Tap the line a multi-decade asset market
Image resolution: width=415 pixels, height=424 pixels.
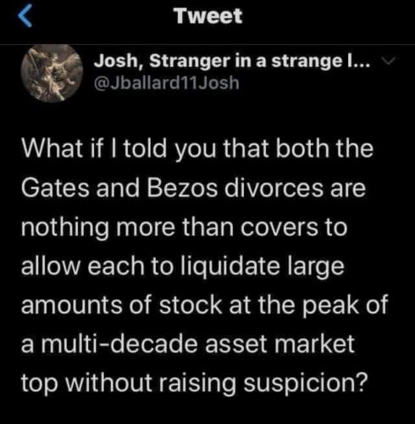point(188,343)
